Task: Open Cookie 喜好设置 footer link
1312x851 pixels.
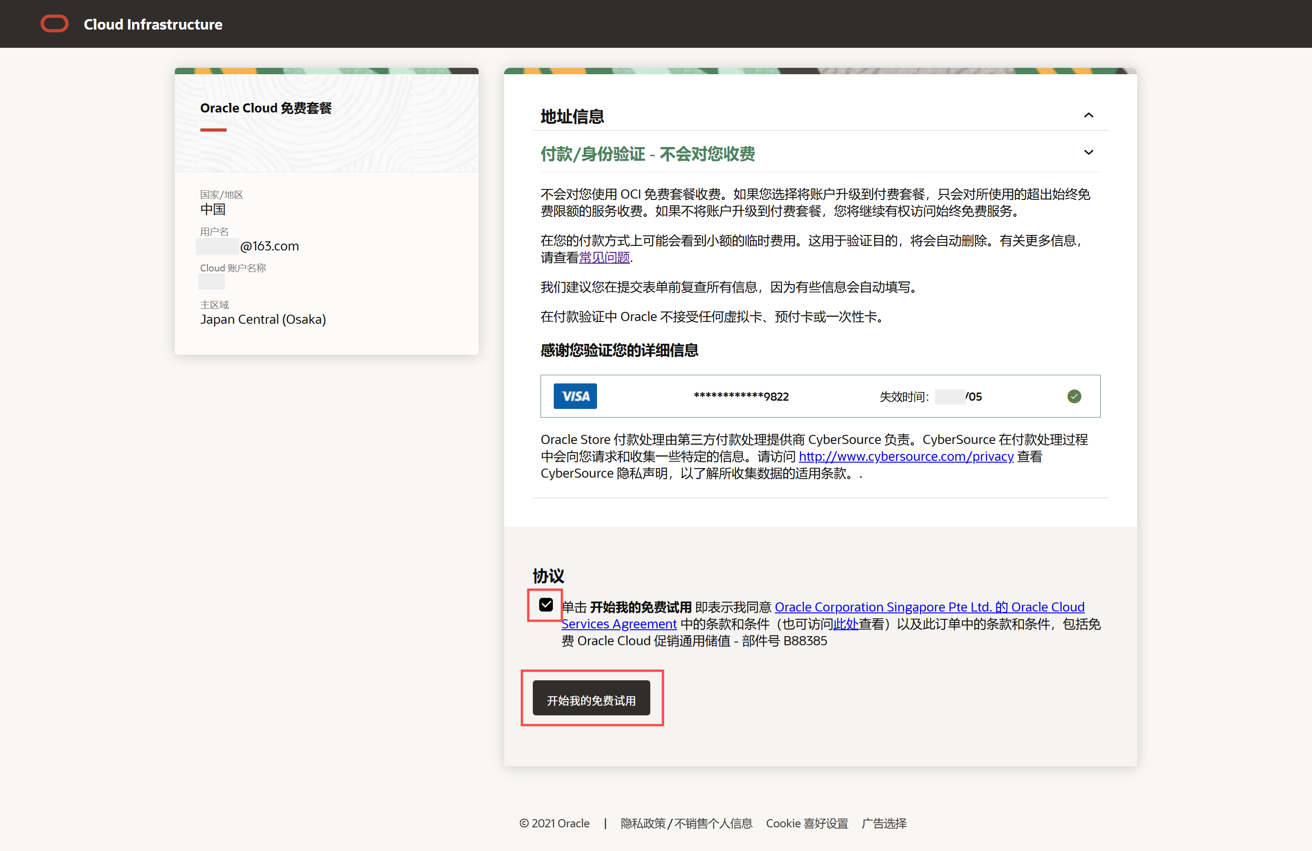Action: point(807,823)
